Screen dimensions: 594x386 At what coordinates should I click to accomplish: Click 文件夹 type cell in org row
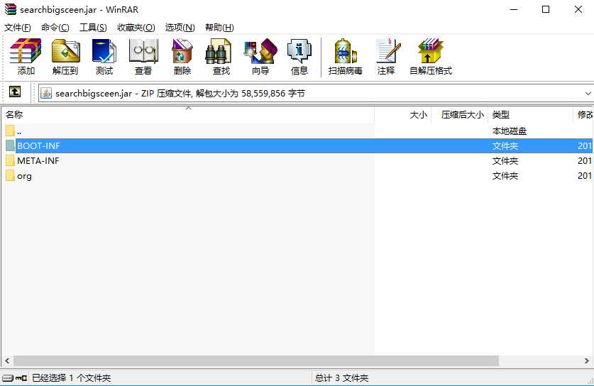(505, 176)
